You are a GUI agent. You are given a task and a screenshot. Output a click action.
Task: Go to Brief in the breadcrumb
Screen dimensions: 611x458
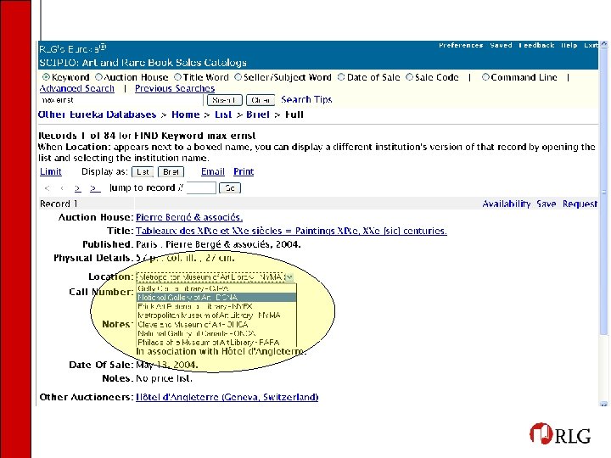click(258, 114)
